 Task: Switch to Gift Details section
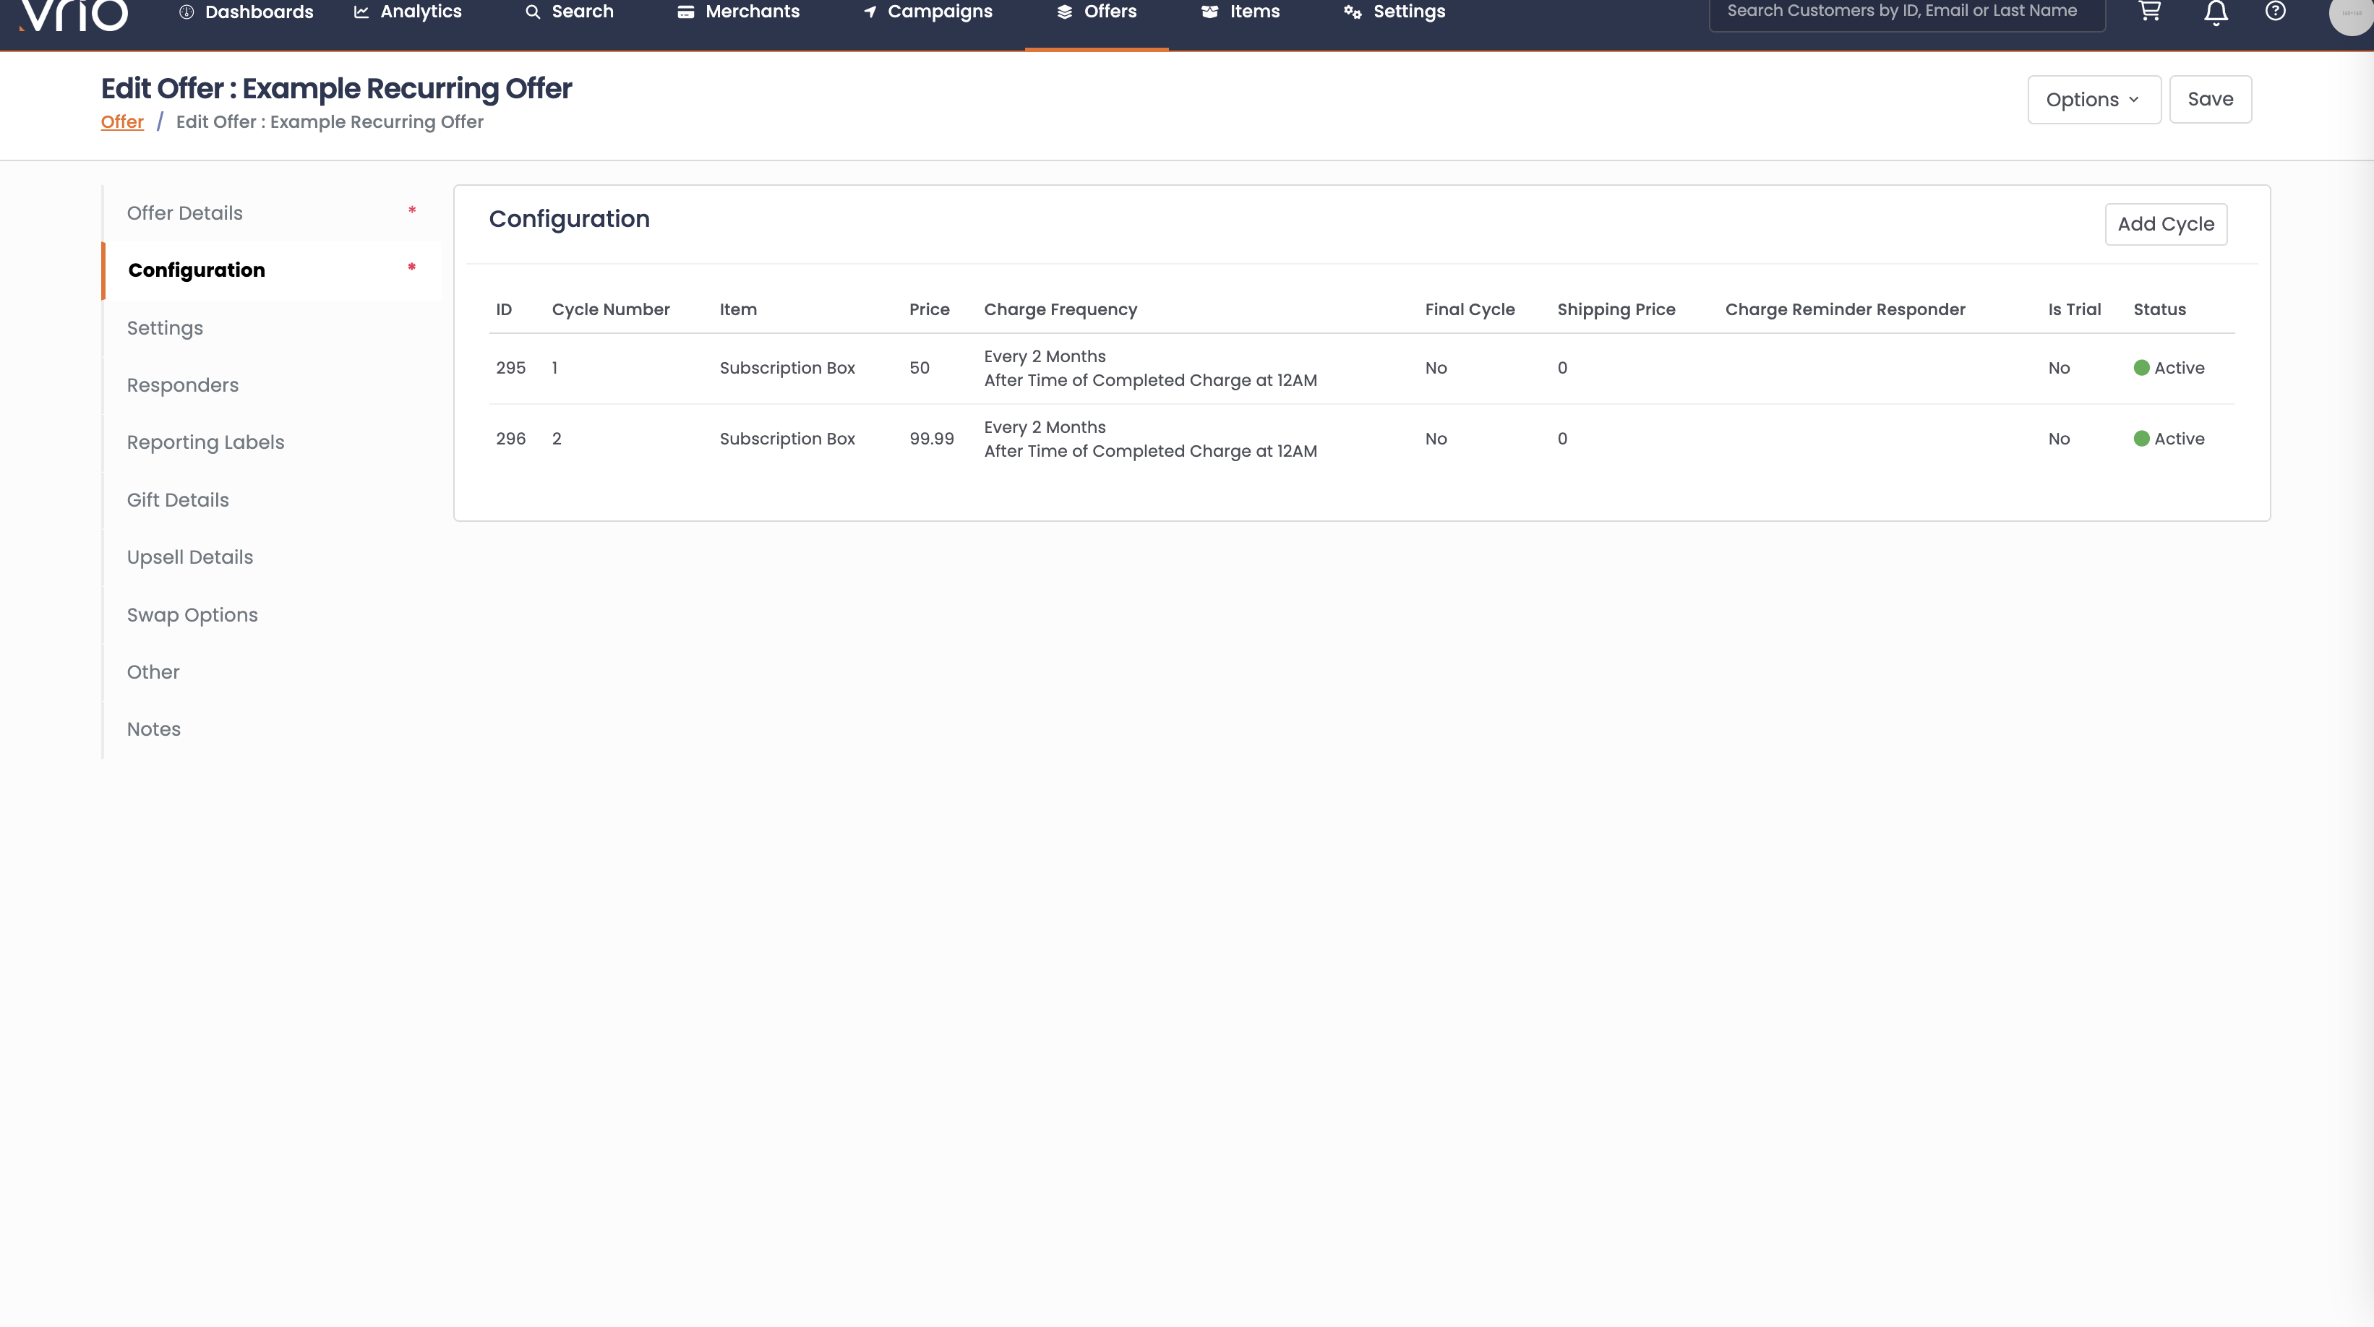(272, 500)
